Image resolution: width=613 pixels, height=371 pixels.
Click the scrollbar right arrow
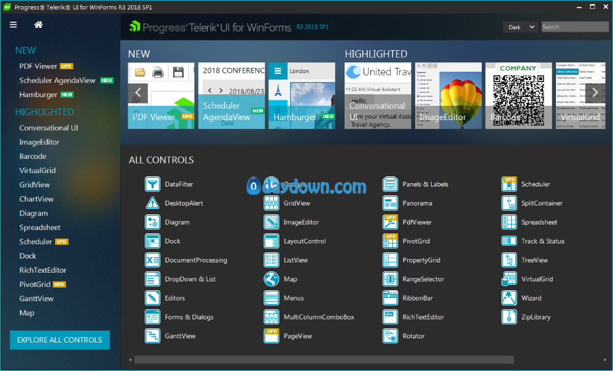click(605, 359)
